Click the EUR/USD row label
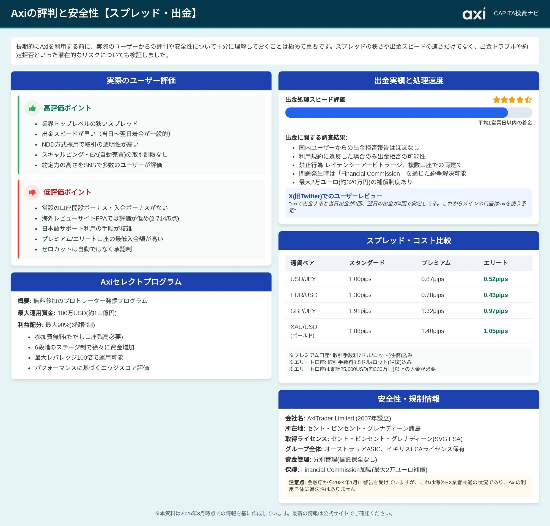Image resolution: width=550 pixels, height=526 pixels. click(x=304, y=295)
